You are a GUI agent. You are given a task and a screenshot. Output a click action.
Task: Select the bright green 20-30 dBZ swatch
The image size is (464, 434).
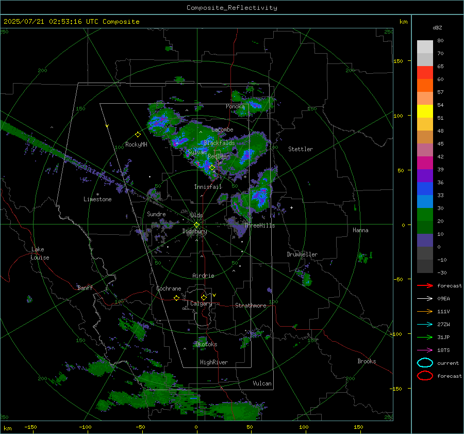425,215
